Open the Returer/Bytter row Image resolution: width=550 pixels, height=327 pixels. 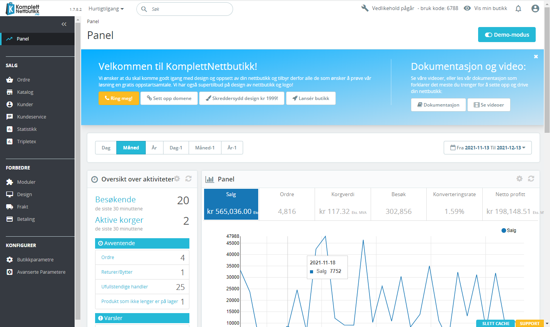[142, 272]
